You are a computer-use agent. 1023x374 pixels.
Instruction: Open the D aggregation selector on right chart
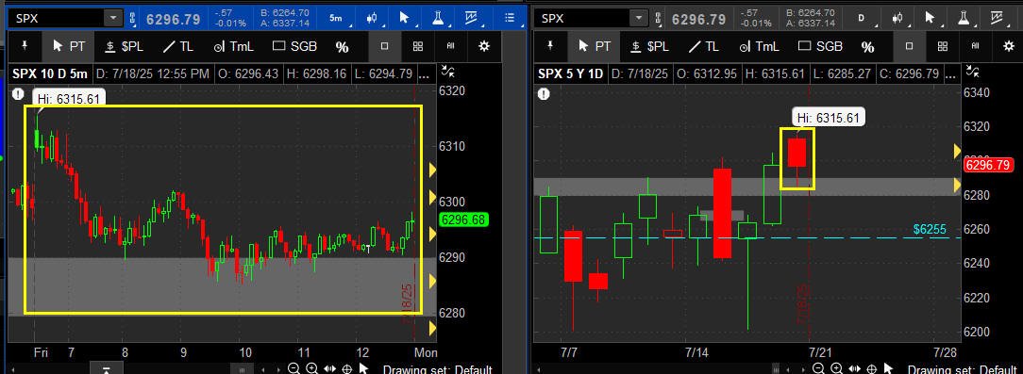862,18
